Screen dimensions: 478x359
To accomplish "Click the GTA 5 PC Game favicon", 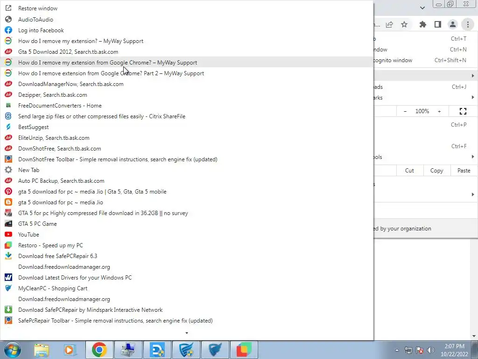I will (8, 224).
